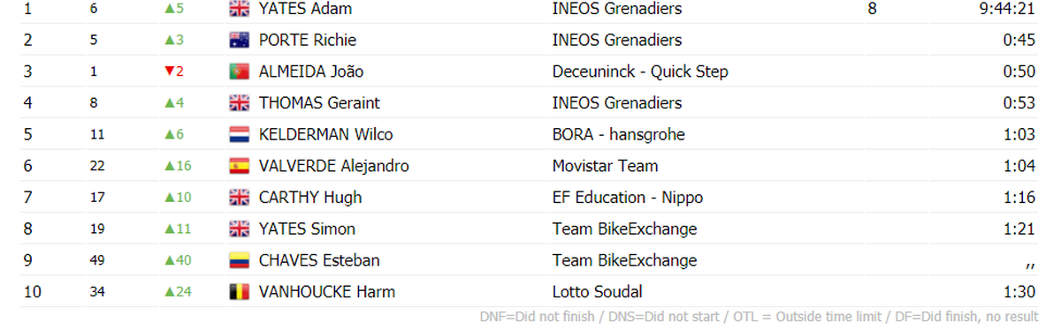Open rider THOMAS Geraint's page
The image size is (1061, 330).
(319, 103)
